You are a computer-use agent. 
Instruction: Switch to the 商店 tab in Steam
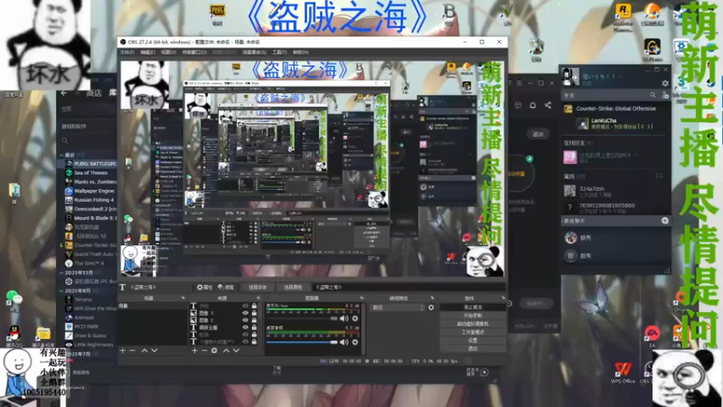pos(94,93)
